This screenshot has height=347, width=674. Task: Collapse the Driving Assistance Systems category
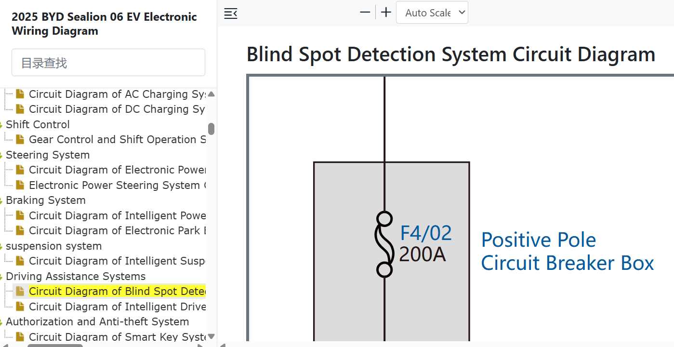point(76,276)
